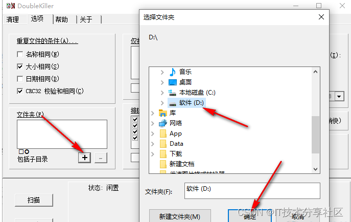Select Data folder in the tree

(x=176, y=144)
